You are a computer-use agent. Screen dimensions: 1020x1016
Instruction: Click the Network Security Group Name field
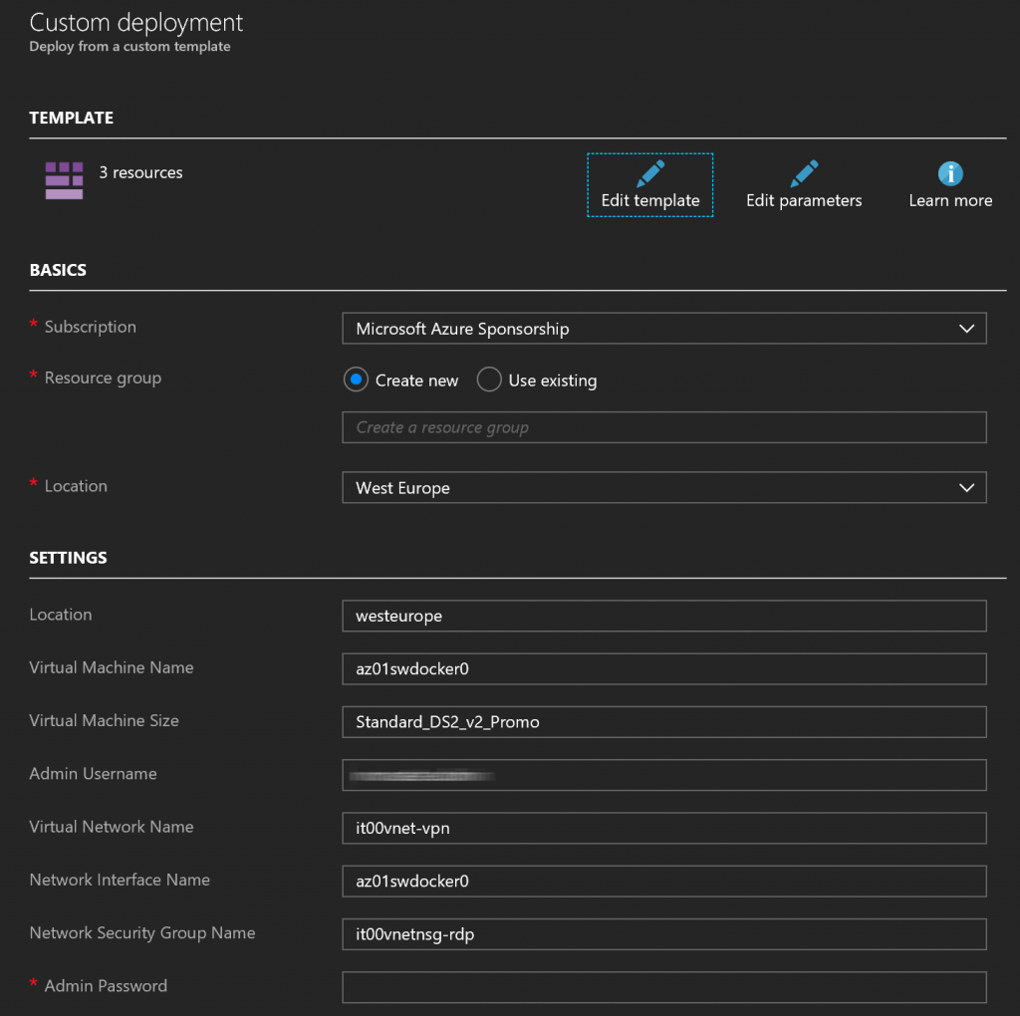pos(664,934)
